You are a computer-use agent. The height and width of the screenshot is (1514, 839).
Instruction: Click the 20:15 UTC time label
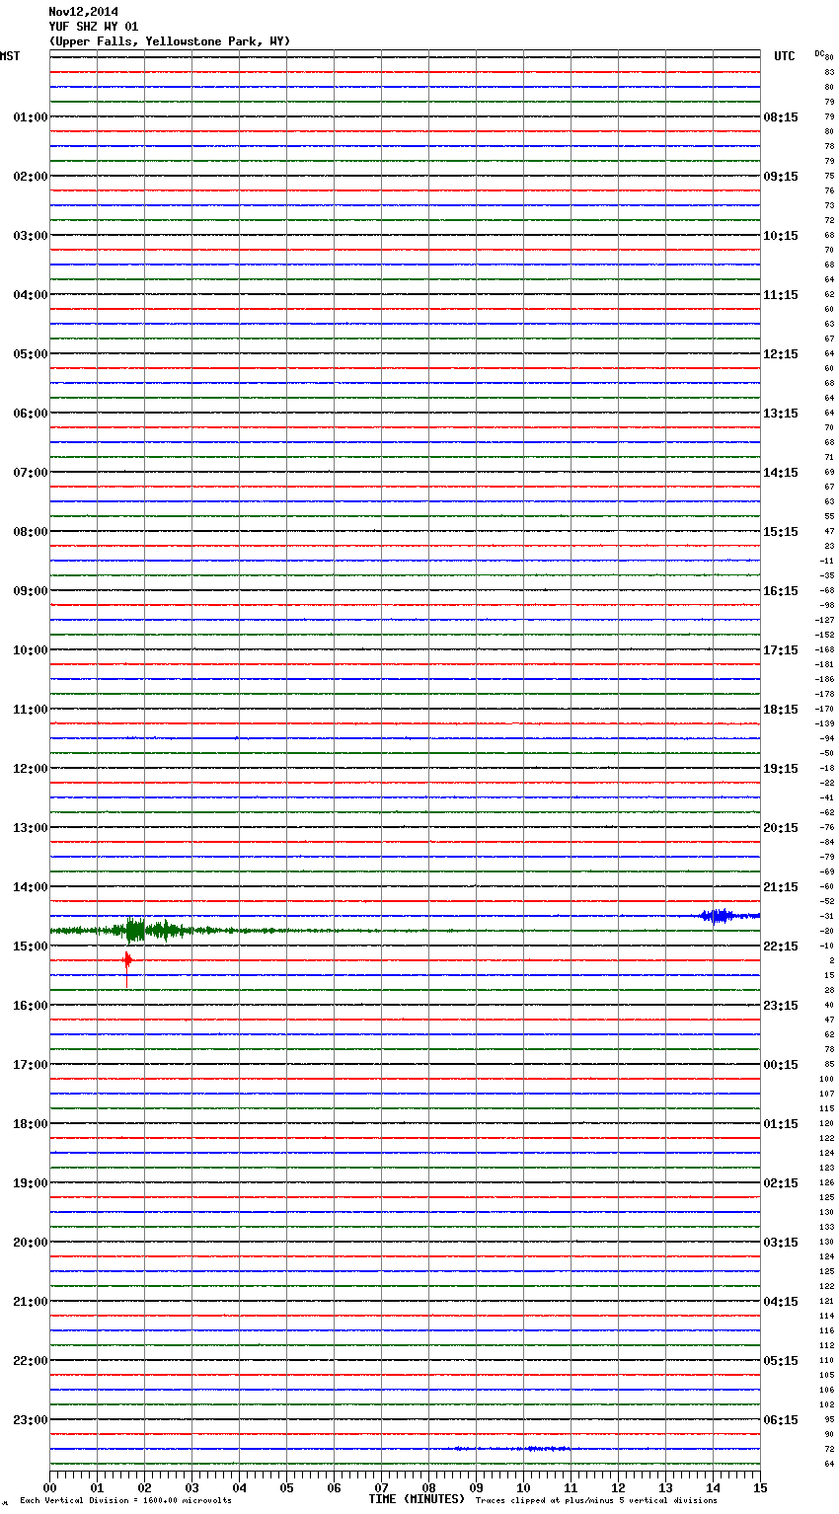tap(781, 828)
